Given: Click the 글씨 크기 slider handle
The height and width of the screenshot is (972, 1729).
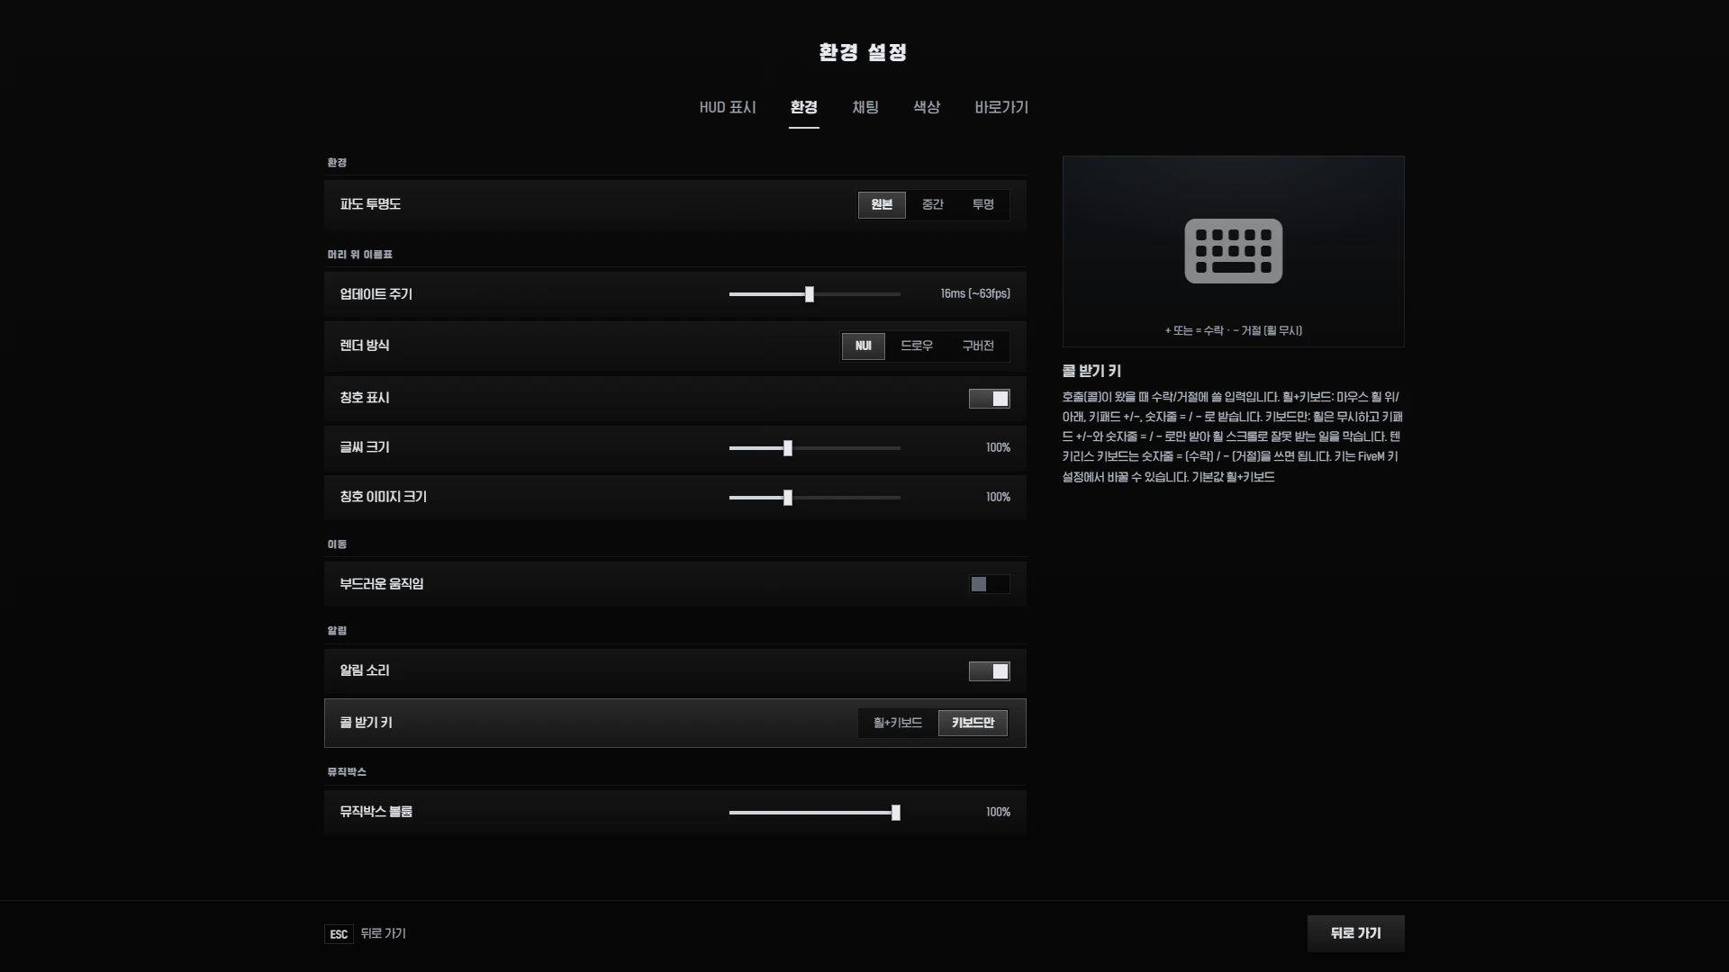Looking at the screenshot, I should 788,448.
